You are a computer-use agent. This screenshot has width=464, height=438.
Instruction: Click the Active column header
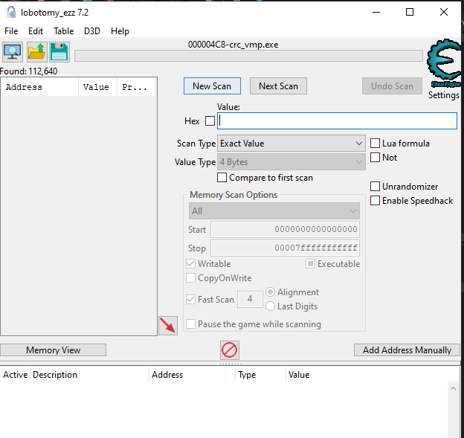coord(15,375)
